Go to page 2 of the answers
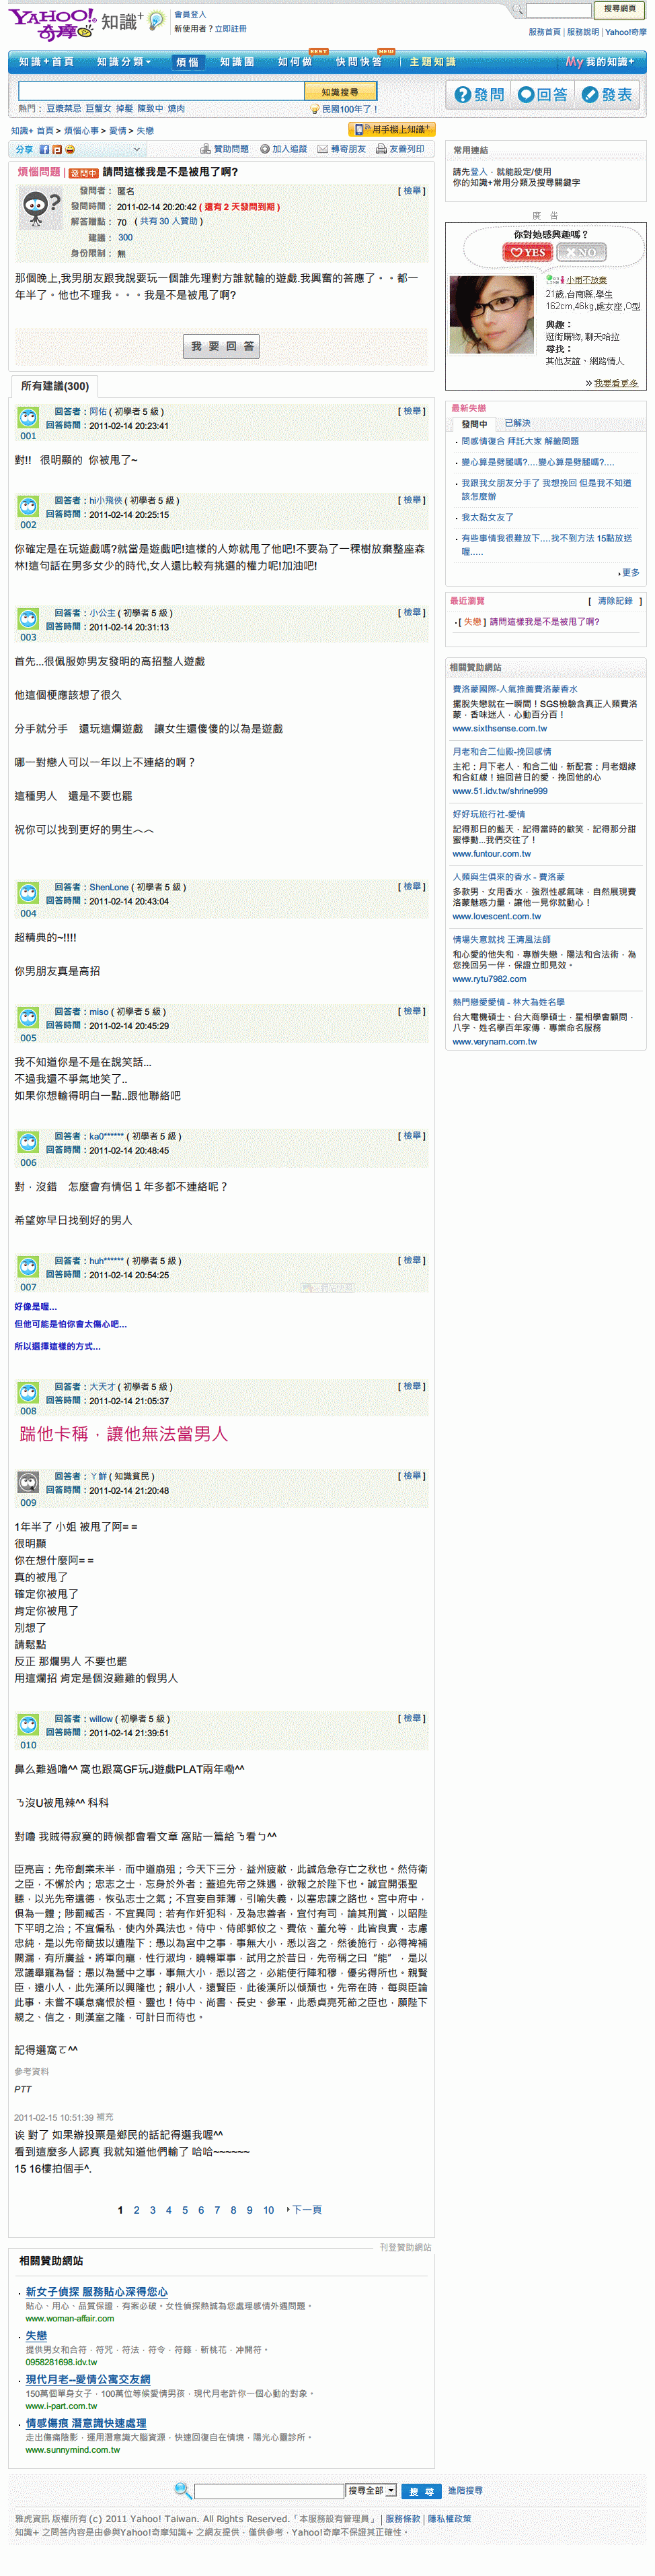The image size is (655, 2576). pyautogui.click(x=137, y=2210)
